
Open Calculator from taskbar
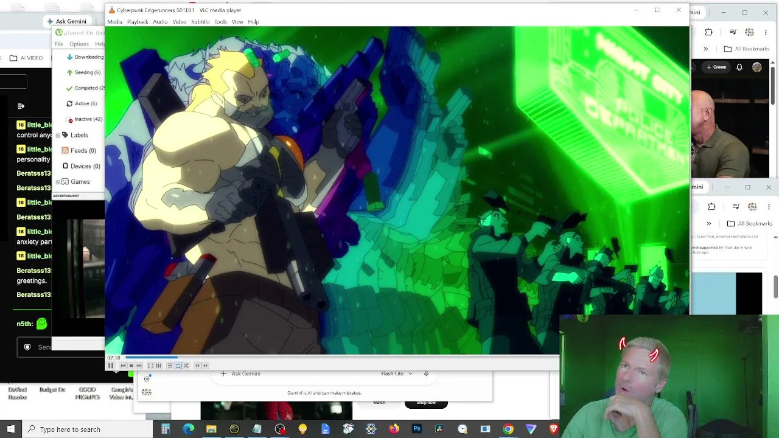pos(166,429)
